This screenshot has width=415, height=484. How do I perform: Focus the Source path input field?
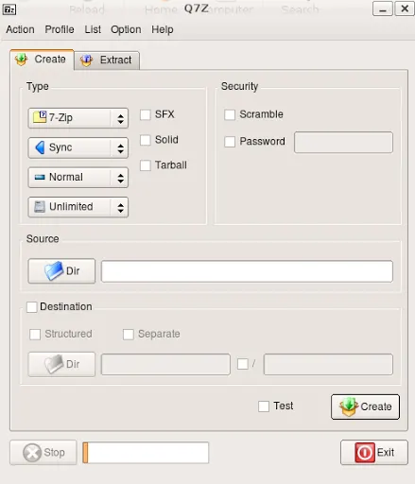click(247, 271)
